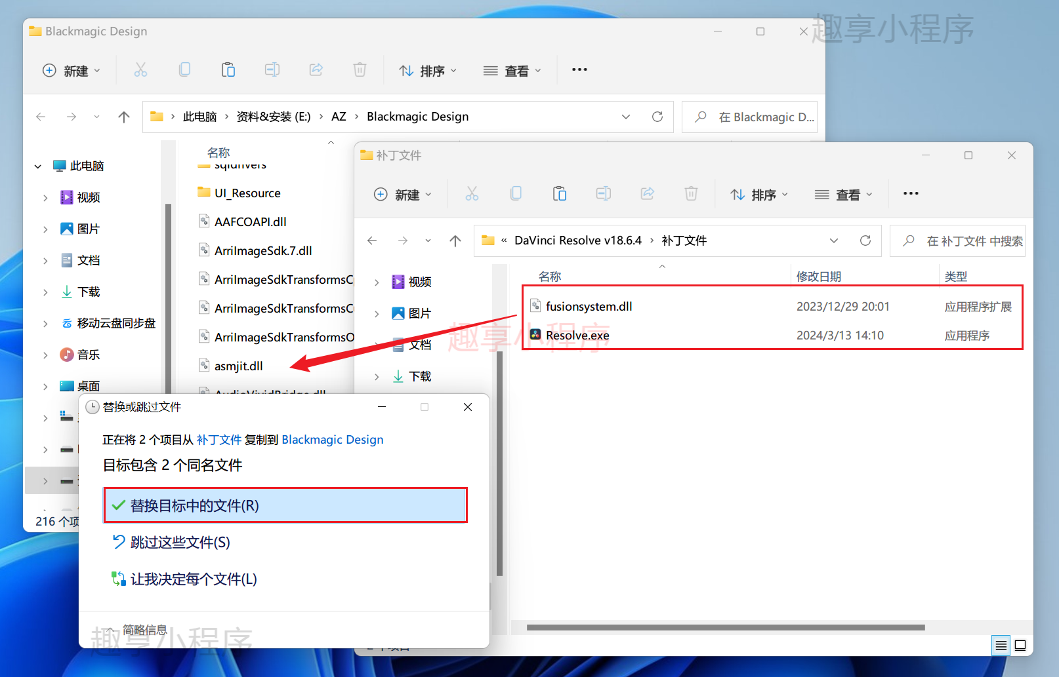This screenshot has height=677, width=1059.
Task: Click Rename icon in Blackmagic Design toolbar
Action: 272,69
